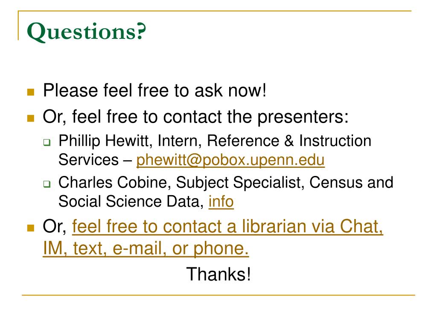437x328 pixels.
Task: Click the "Services –" text before the email
Action: 95,160
